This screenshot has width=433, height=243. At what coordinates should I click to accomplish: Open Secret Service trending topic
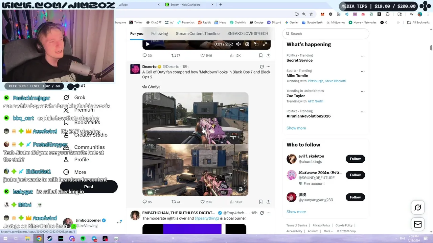tap(299, 60)
